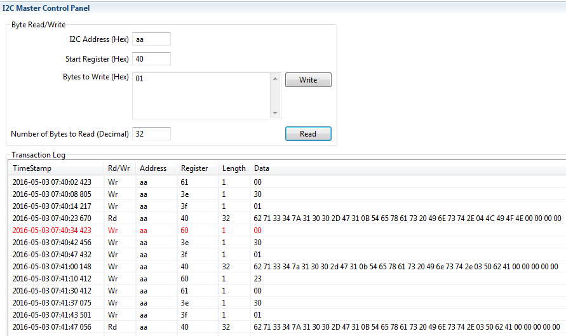Sort log by TimeStamp column header
This screenshot has height=336, width=566.
(x=56, y=168)
